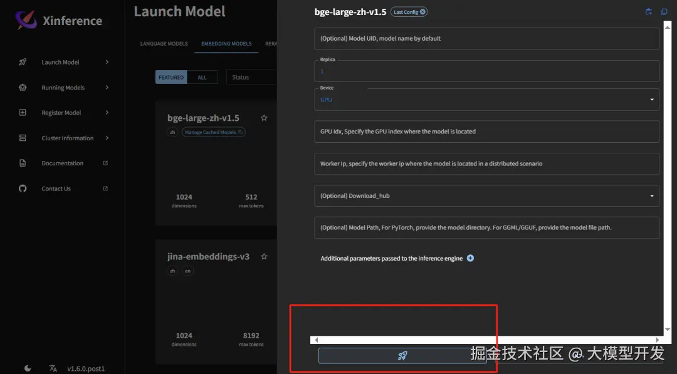Screen dimensions: 677x374
Task: Add additional inference engine parameter with plus icon
Action: click(x=470, y=258)
